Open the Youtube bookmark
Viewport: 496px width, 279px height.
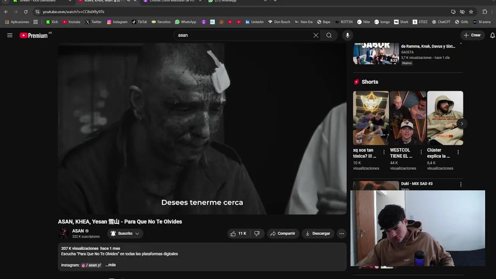click(71, 22)
